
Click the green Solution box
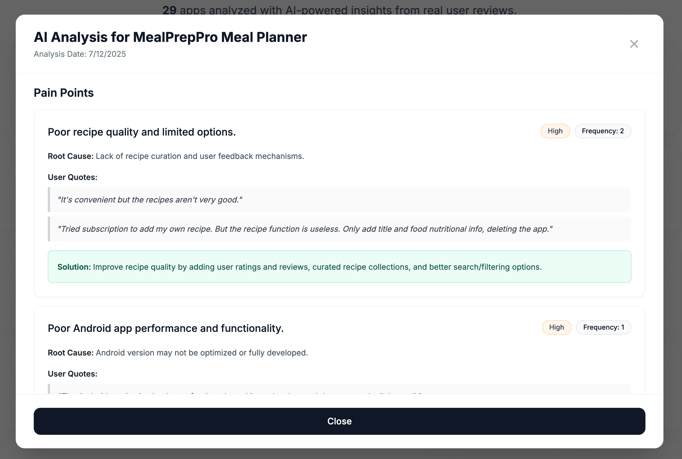click(339, 267)
